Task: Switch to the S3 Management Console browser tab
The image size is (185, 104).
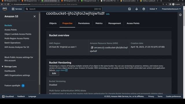Action: pos(90,1)
